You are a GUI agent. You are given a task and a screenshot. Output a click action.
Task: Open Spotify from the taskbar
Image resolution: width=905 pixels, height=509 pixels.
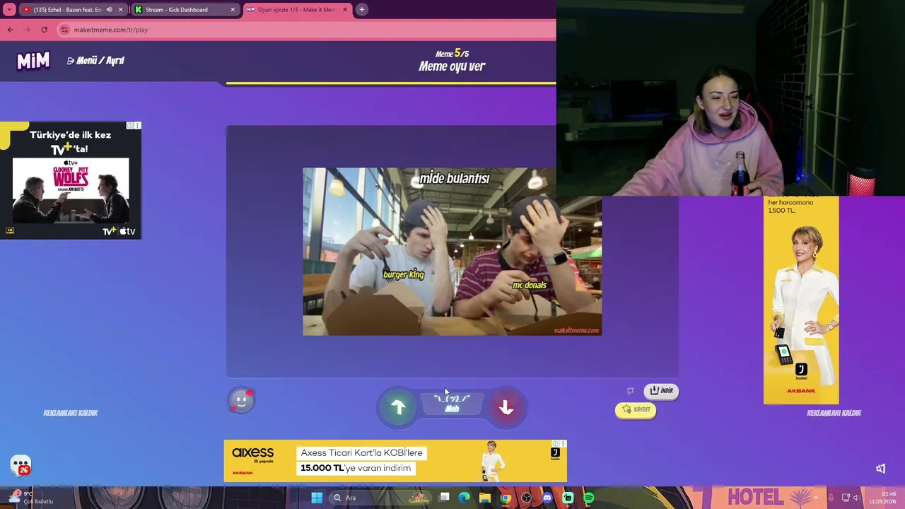coord(588,498)
